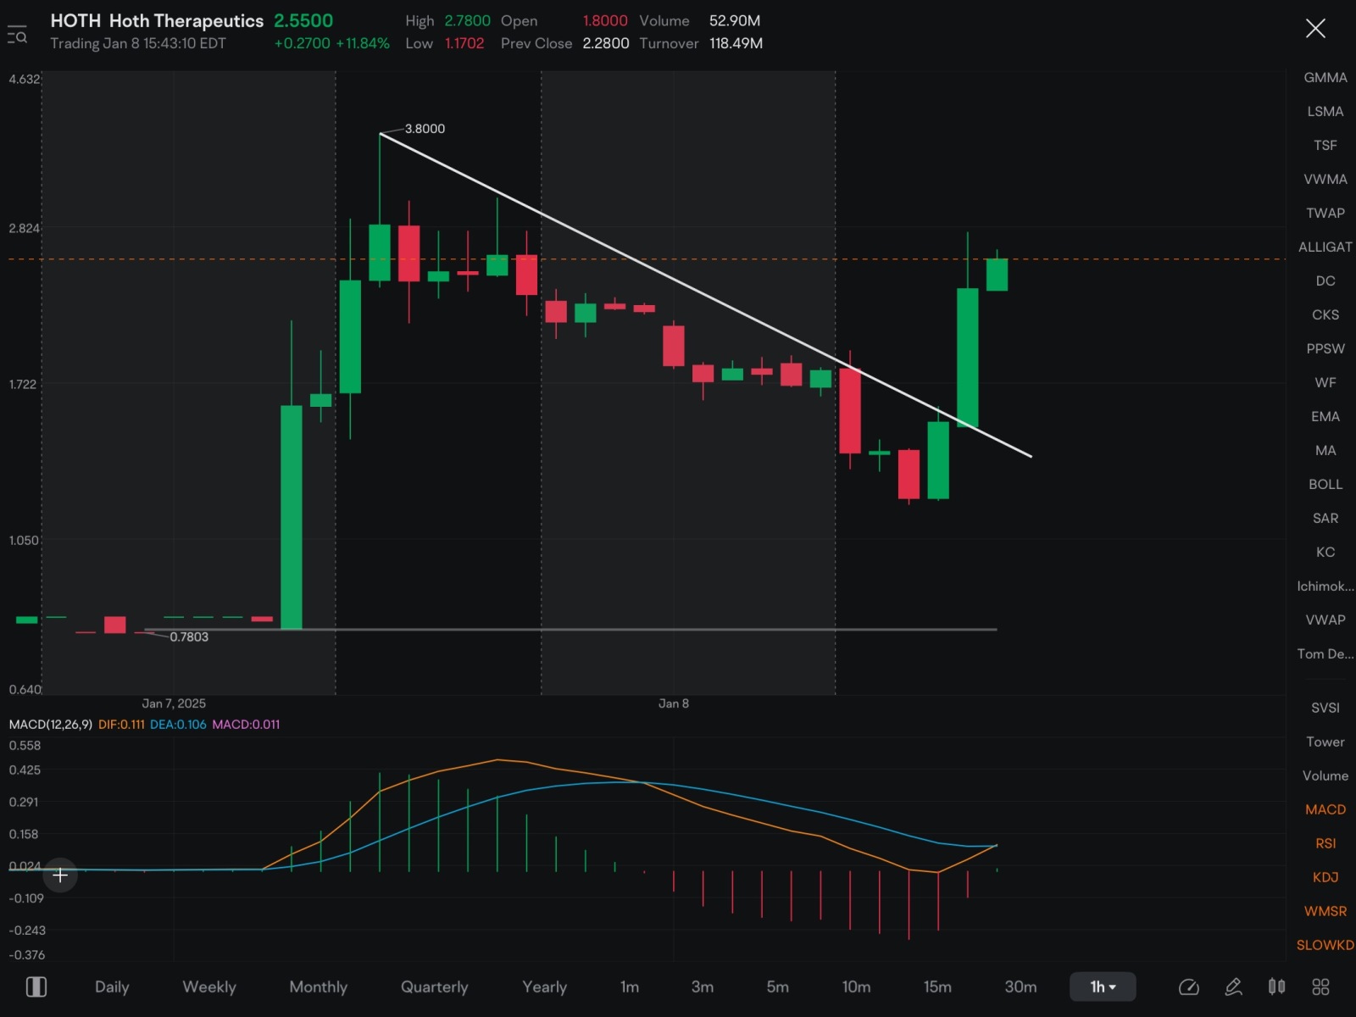Toggle the SLOWKD sub-indicator
The height and width of the screenshot is (1017, 1356).
click(1325, 945)
